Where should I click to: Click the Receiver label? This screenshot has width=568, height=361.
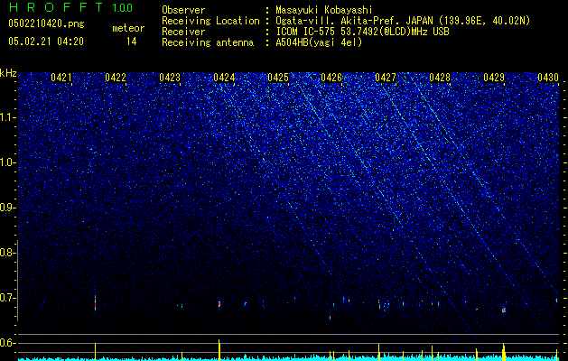click(x=183, y=32)
